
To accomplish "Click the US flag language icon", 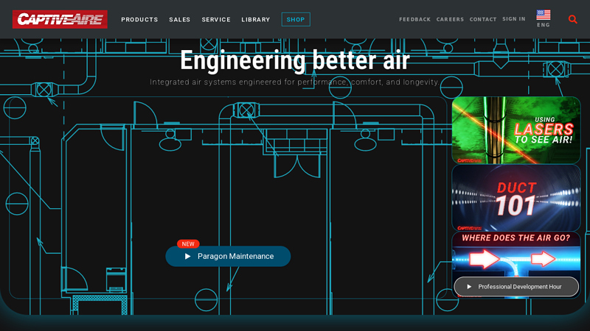I will click(543, 15).
